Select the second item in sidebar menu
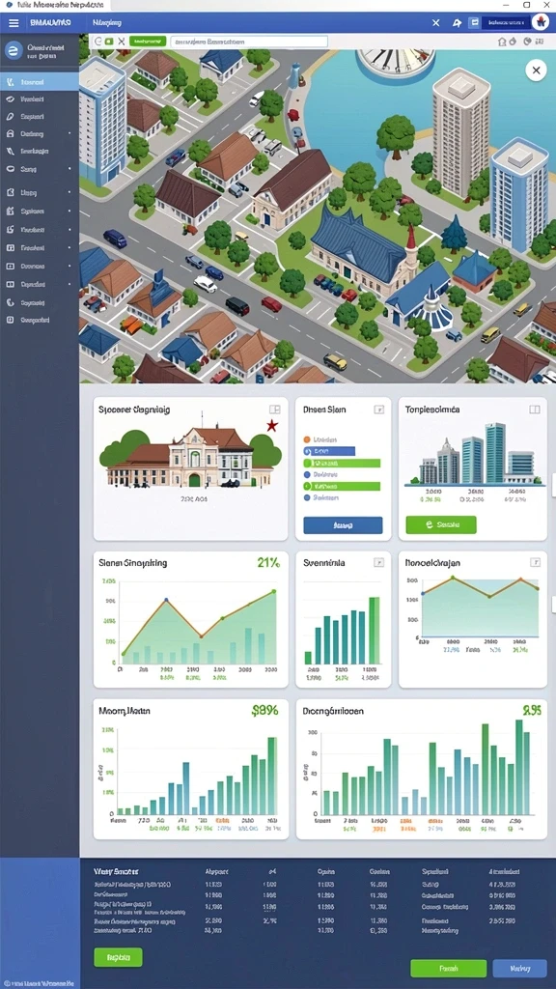 40,99
